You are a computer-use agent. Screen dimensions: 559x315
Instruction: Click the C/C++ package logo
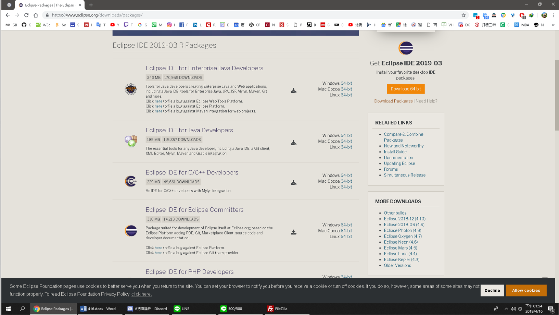pos(131,181)
